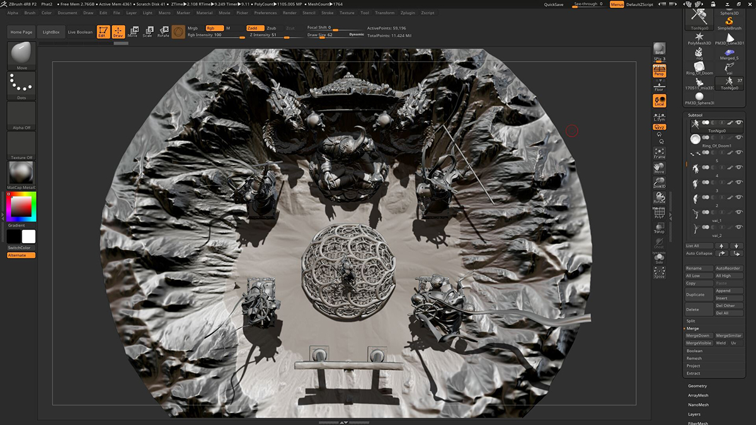Toggle Perspective view mode off
The image size is (756, 425).
pos(659,71)
